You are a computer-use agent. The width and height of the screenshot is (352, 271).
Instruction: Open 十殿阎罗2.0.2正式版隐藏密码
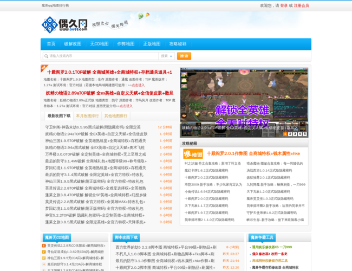coord(206,178)
